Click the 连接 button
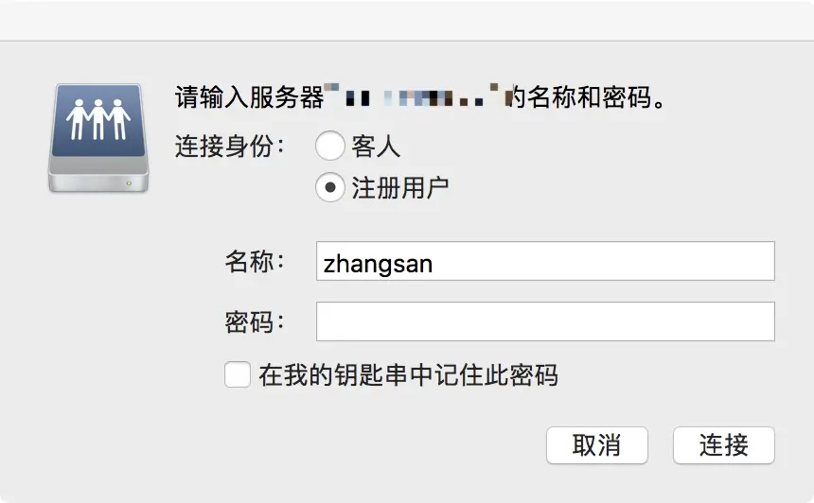 pos(724,445)
